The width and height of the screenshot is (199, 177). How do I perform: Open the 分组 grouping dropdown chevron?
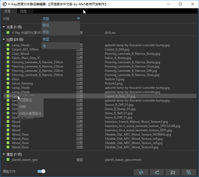click(79, 18)
